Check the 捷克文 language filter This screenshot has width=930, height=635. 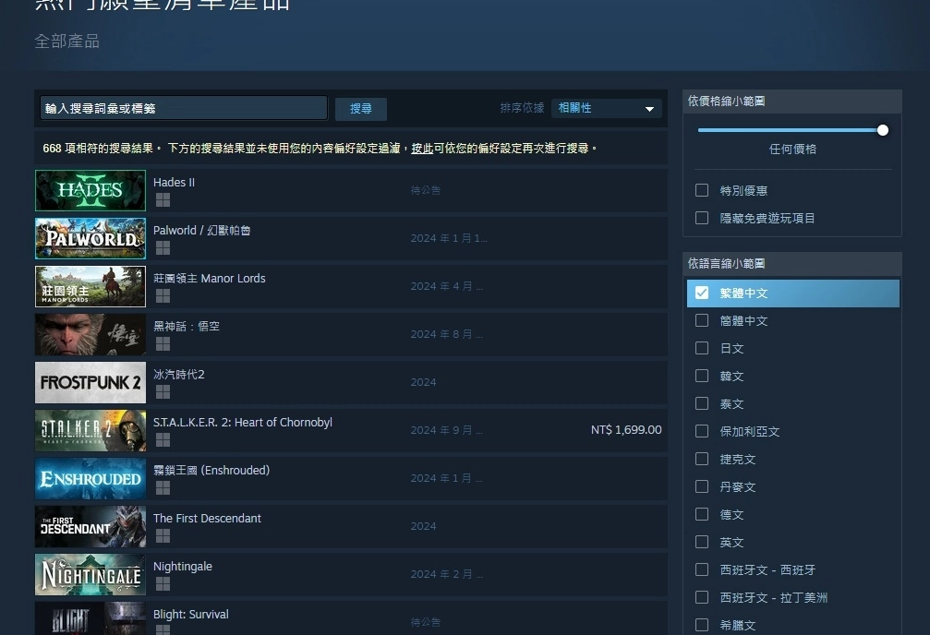click(x=702, y=459)
